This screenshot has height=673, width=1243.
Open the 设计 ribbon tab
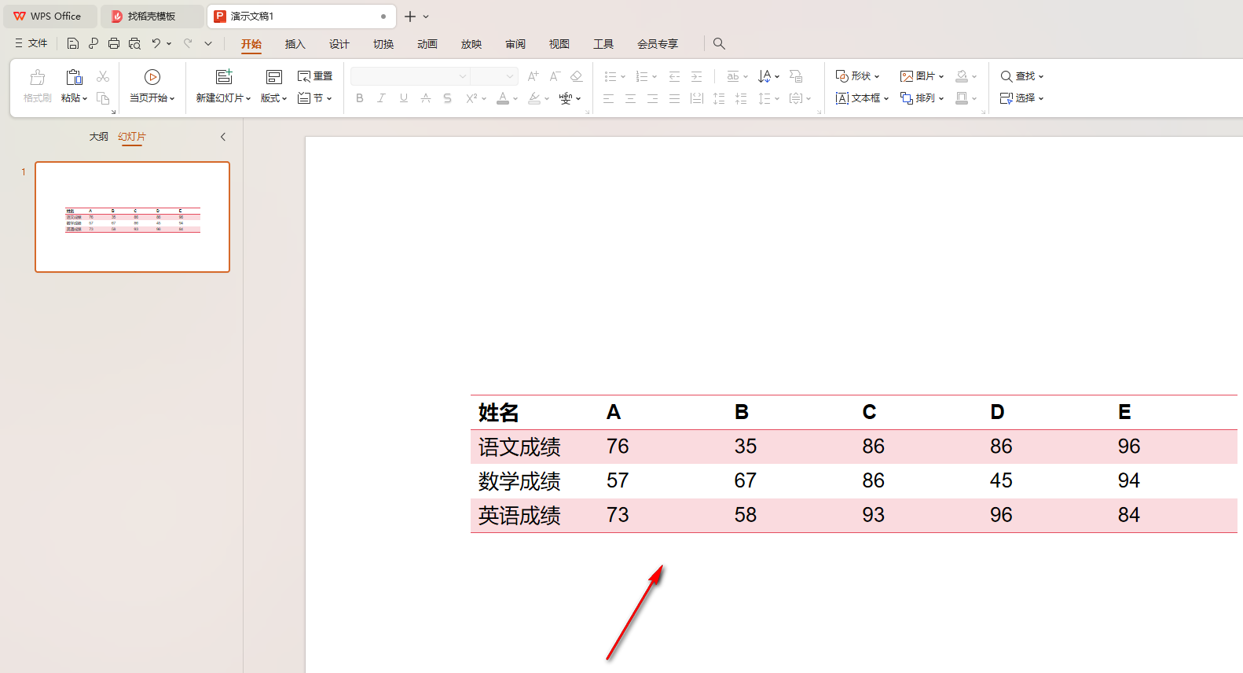(339, 44)
